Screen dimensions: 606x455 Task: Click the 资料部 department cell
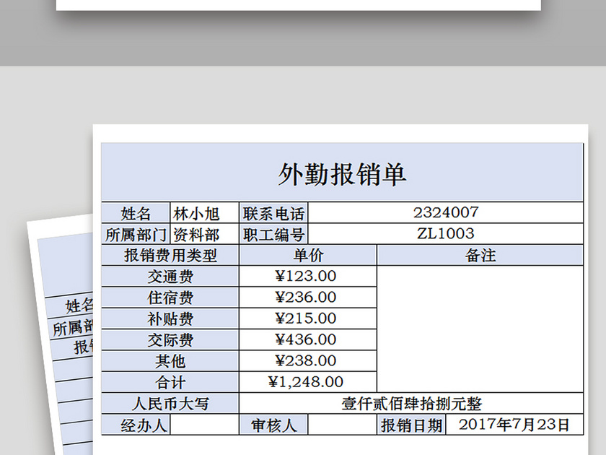tap(204, 233)
